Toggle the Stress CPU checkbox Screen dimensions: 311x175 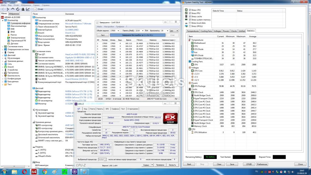190,10
